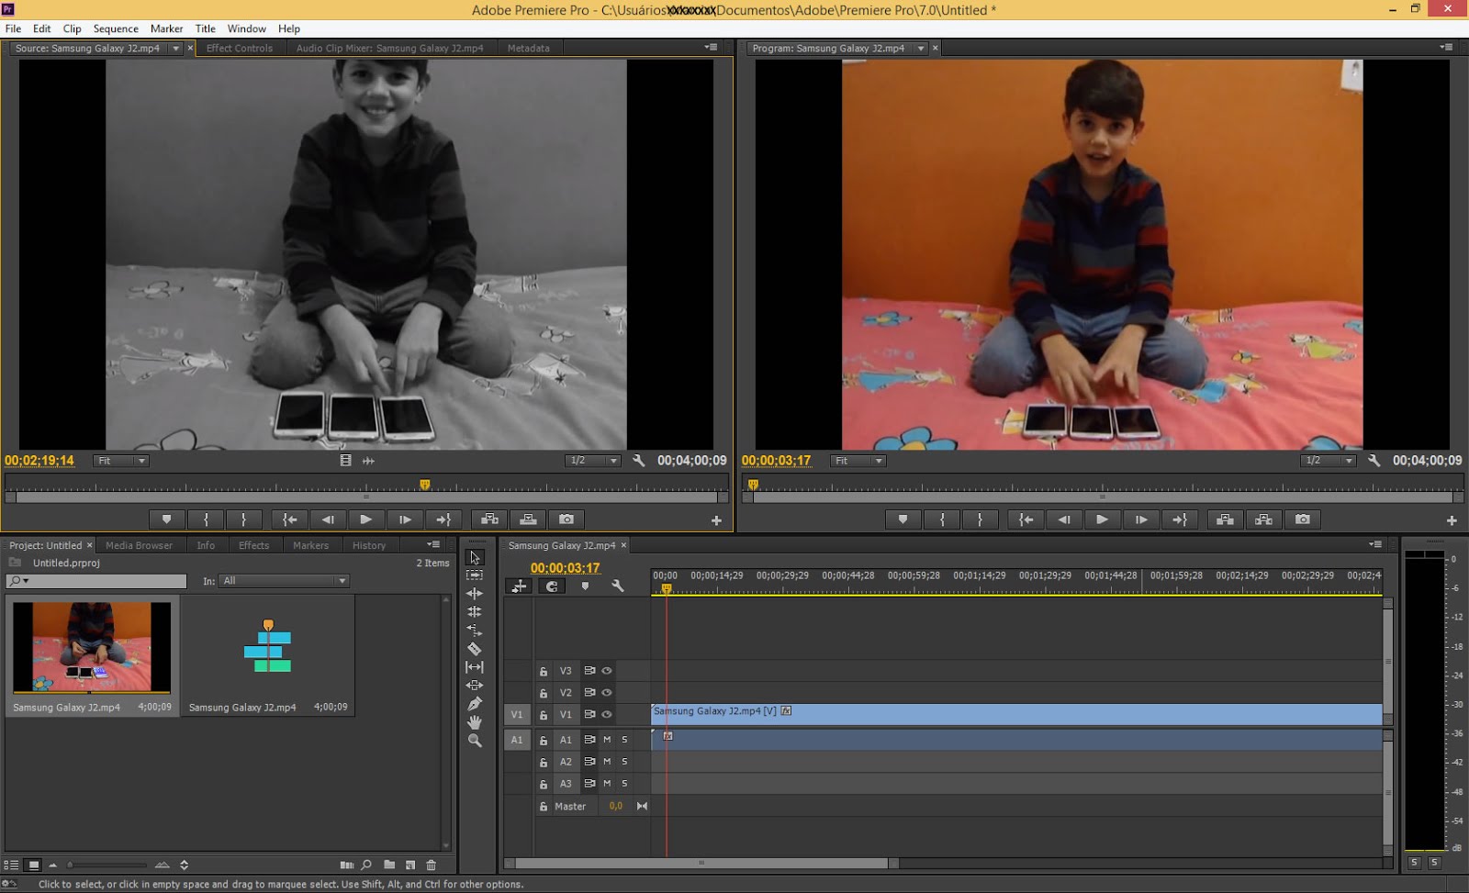Image resolution: width=1469 pixels, height=893 pixels.
Task: Go to Out point in Program monitor
Action: [1180, 519]
